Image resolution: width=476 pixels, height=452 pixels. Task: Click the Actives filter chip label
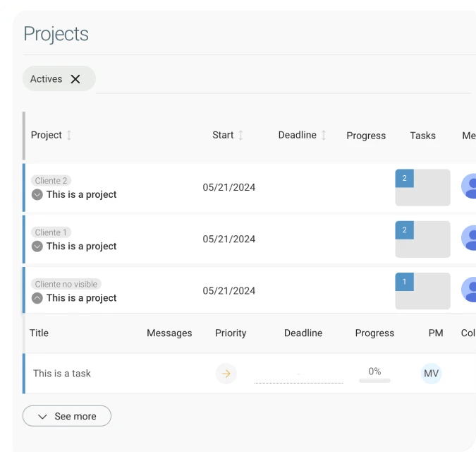[46, 79]
